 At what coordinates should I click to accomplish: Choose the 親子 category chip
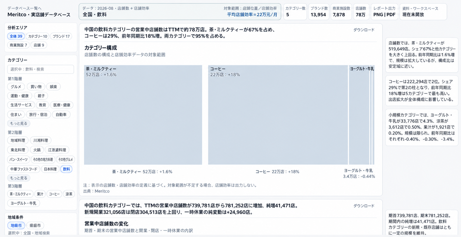point(41,96)
